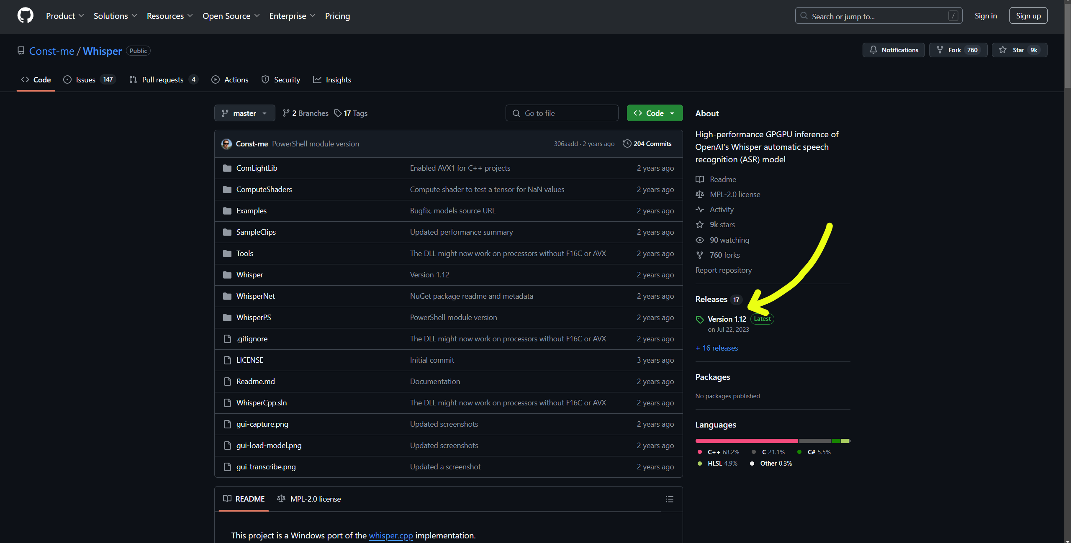Click the Go to file search field
This screenshot has height=543, width=1071.
coord(562,113)
